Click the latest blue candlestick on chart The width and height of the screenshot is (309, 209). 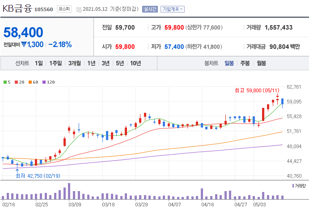[x=283, y=103]
